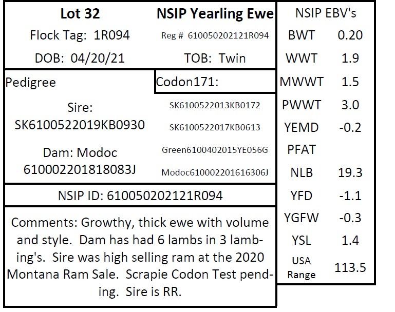Select the dam ID 610002201818083J
Image resolution: width=395 pixels, height=312 pixels.
[80, 169]
